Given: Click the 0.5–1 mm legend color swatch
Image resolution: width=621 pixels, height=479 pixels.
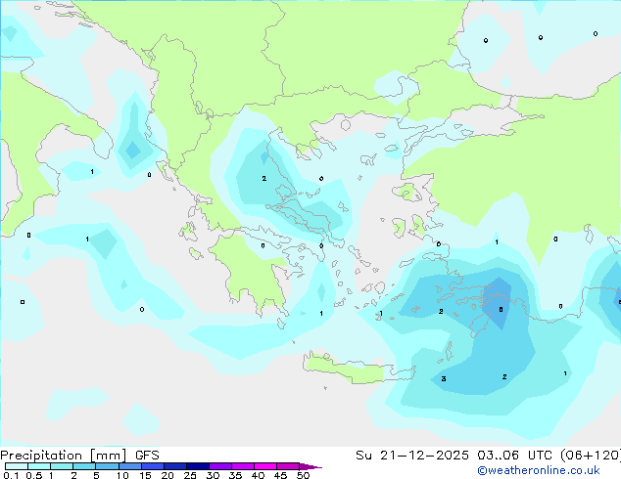Looking at the screenshot, I should click(x=39, y=466).
